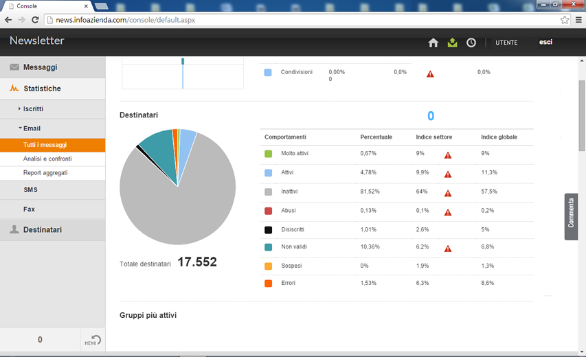Close the Console browser tab
Screen dimensions: 586x357
[x=86, y=6]
